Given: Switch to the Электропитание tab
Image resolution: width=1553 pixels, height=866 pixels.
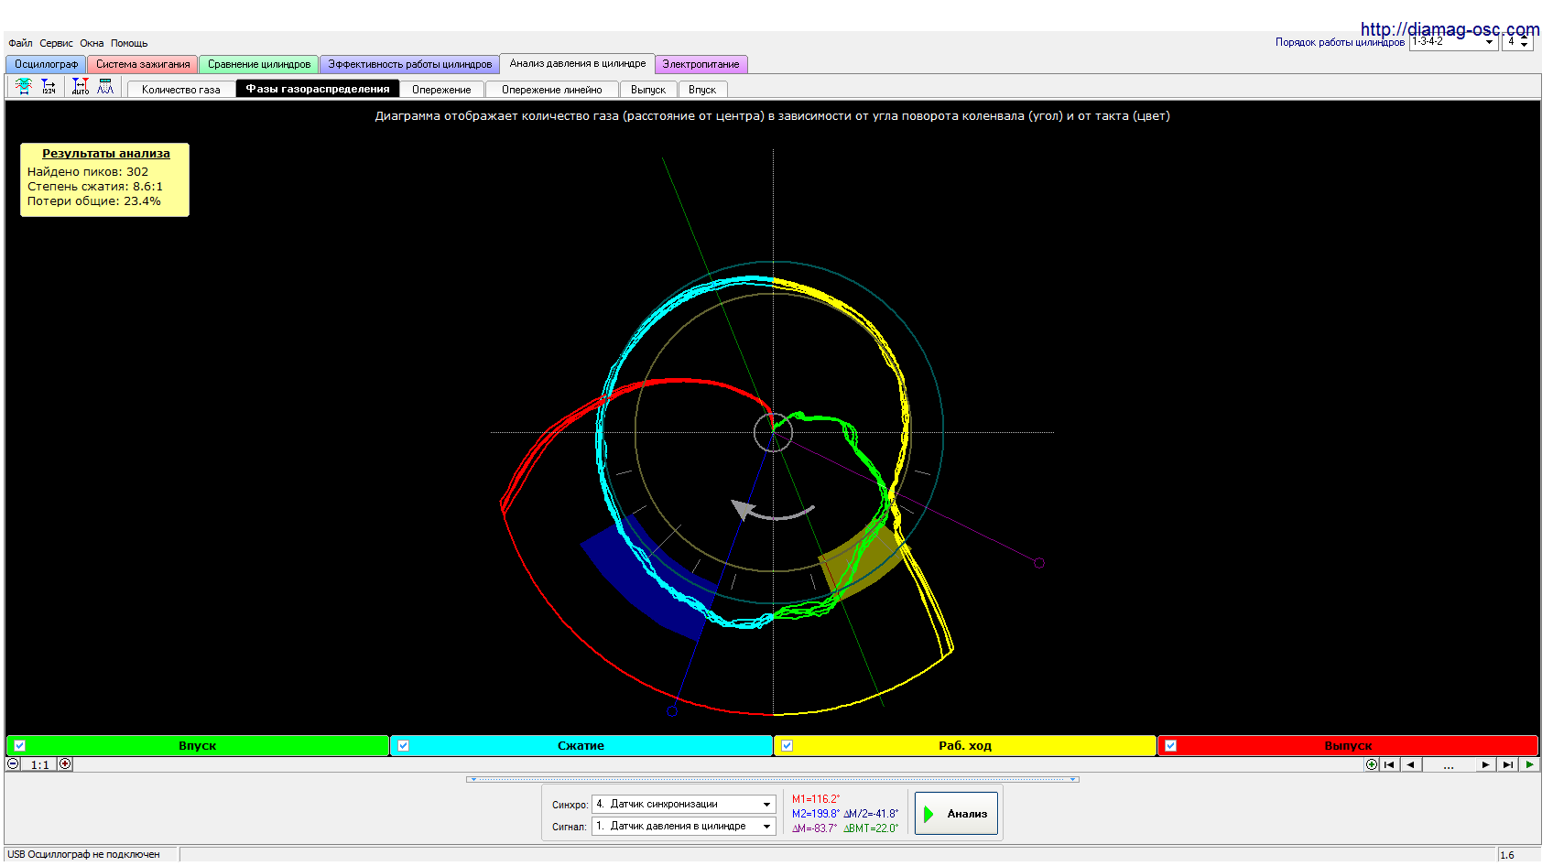Looking at the screenshot, I should (x=700, y=64).
